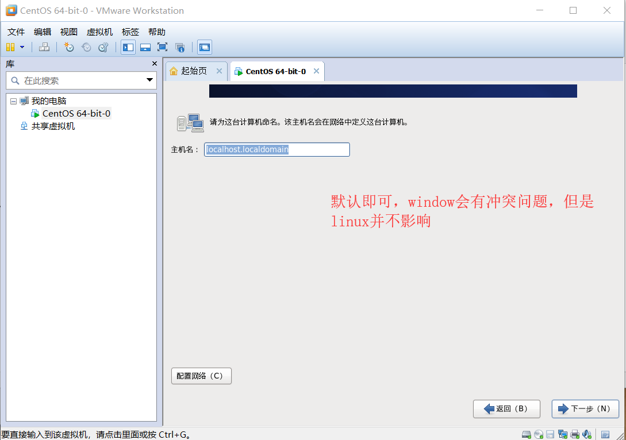Open the library search dropdown arrow
Viewport: 626px width, 440px height.
(x=149, y=80)
